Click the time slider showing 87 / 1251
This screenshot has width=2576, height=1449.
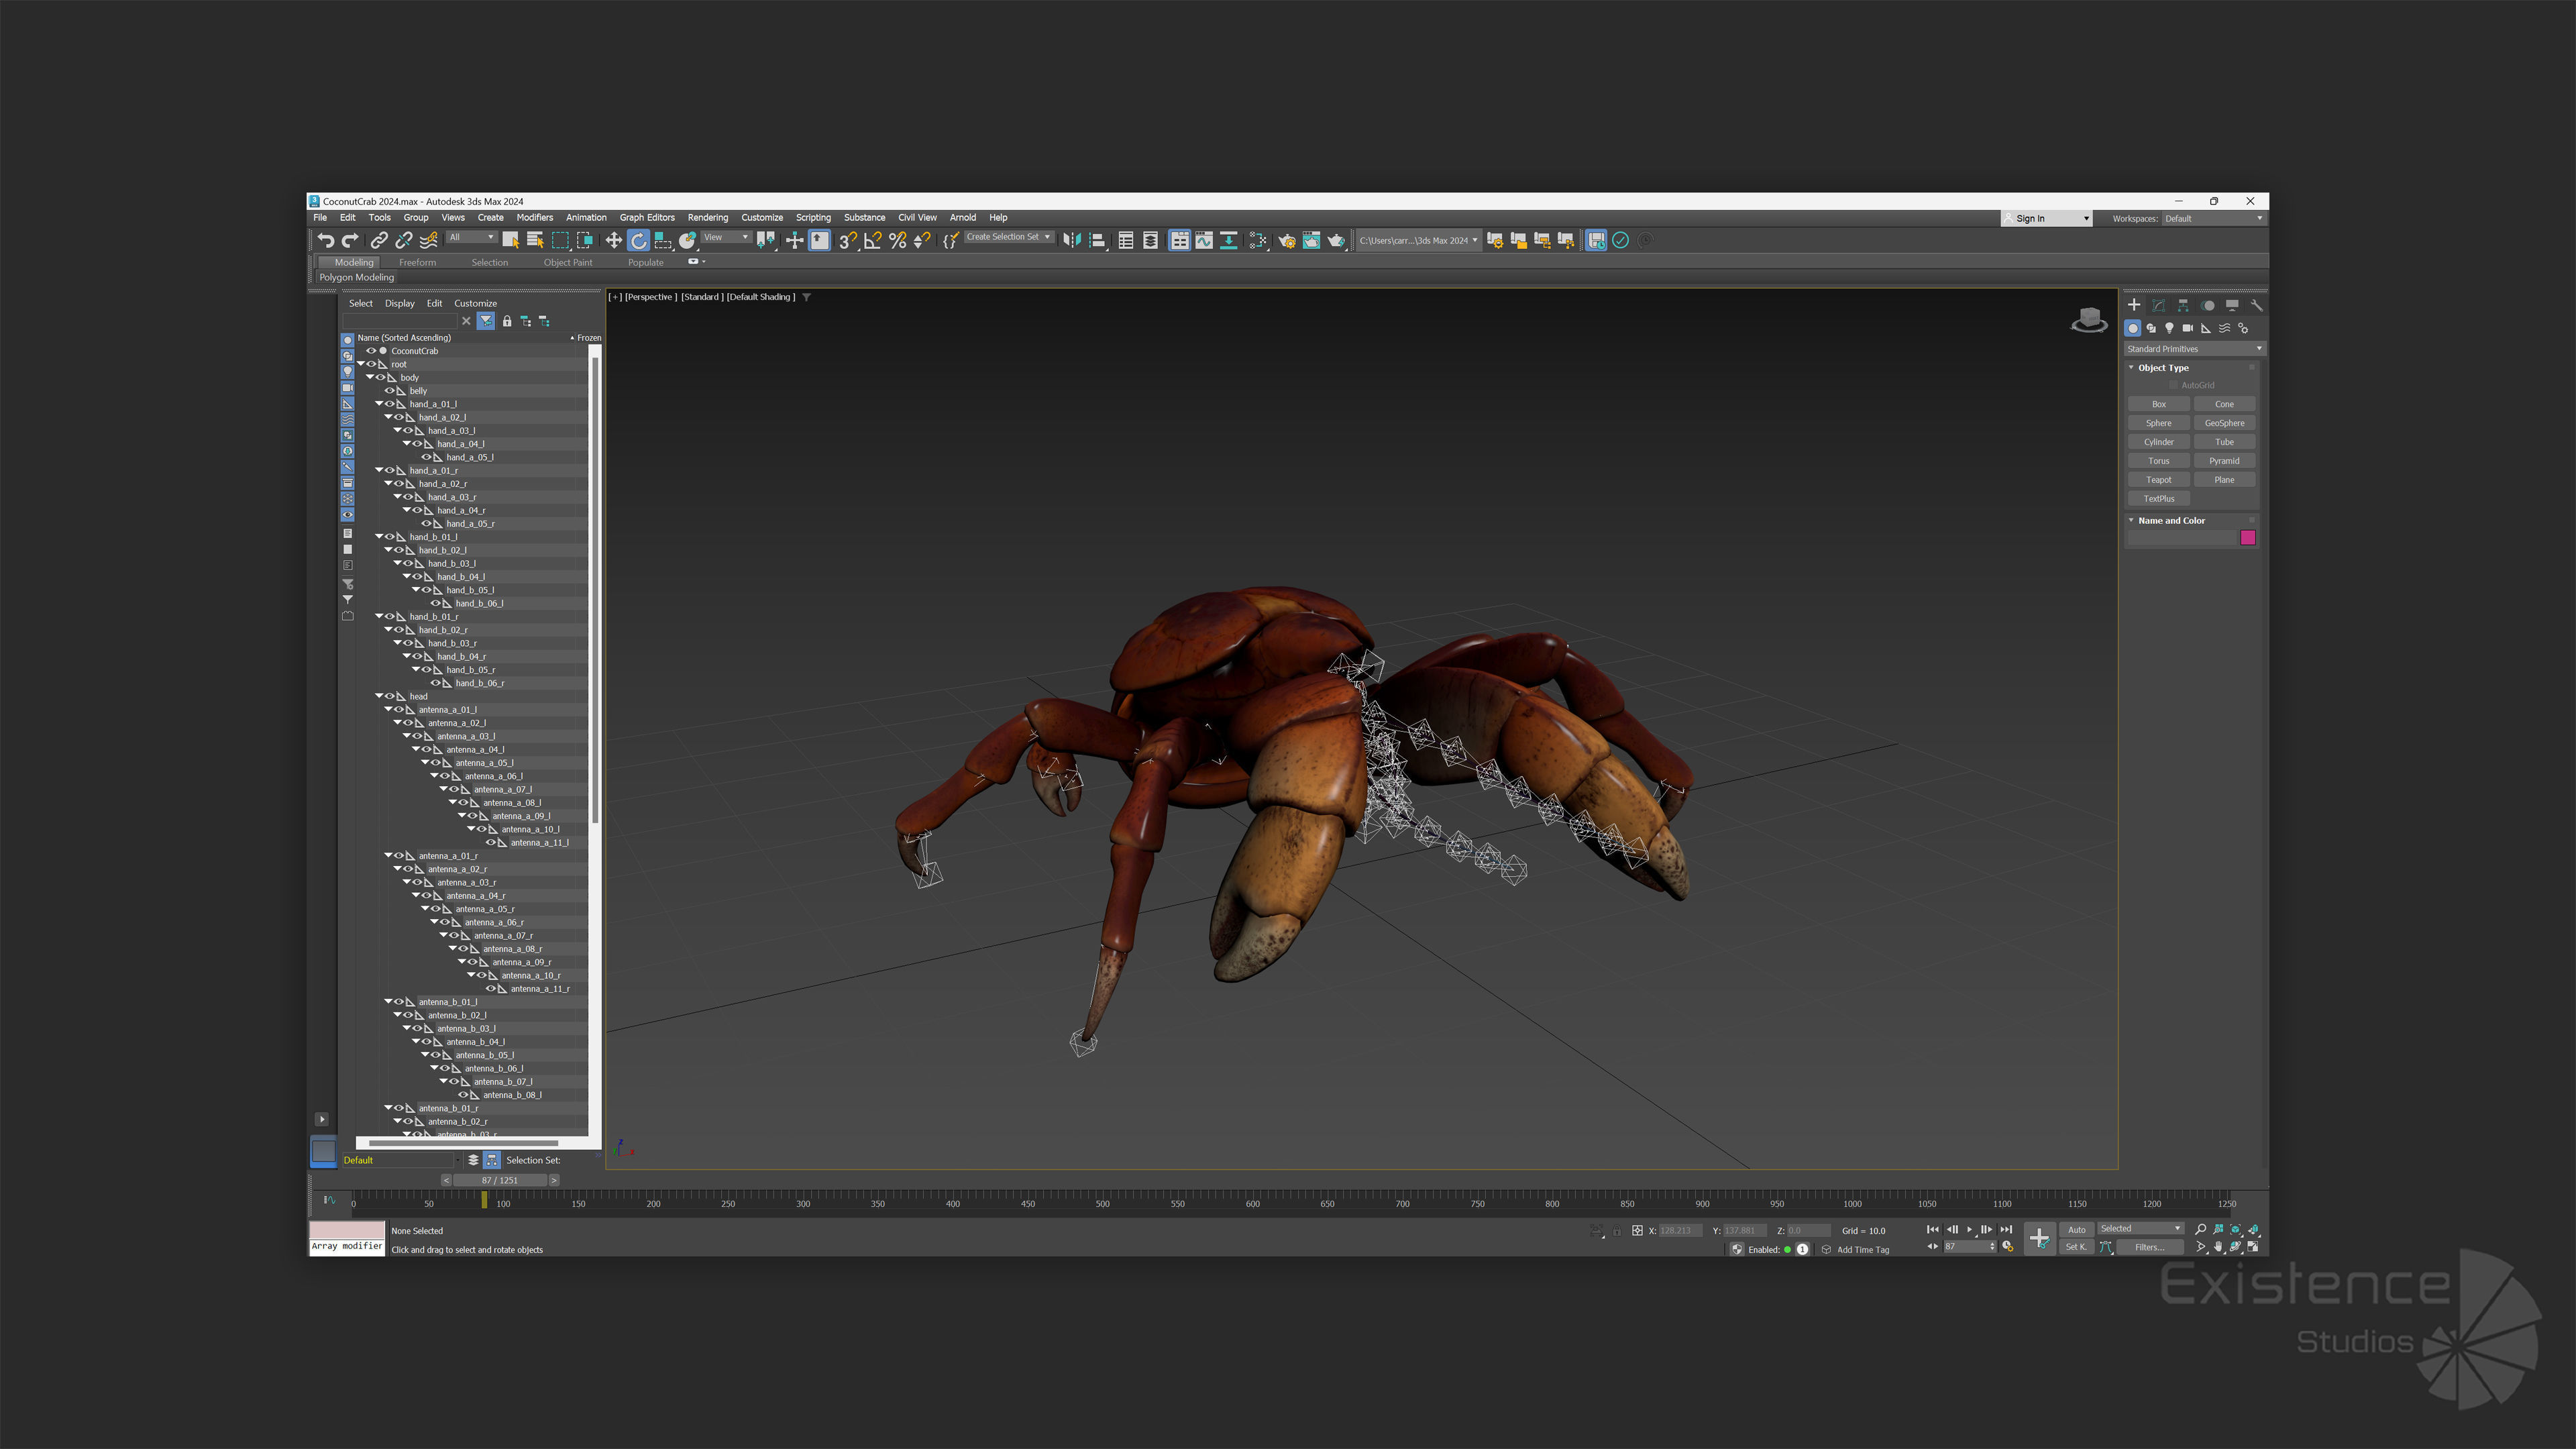(500, 1180)
